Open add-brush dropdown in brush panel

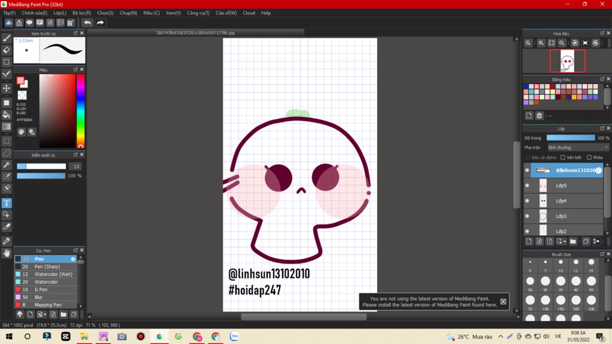pos(42,314)
